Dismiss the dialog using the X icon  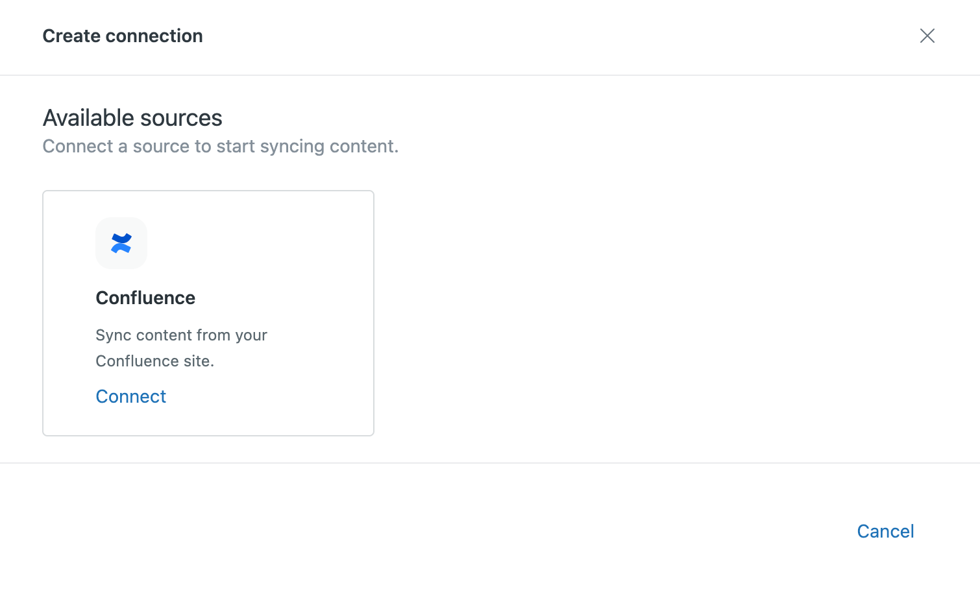pos(927,36)
